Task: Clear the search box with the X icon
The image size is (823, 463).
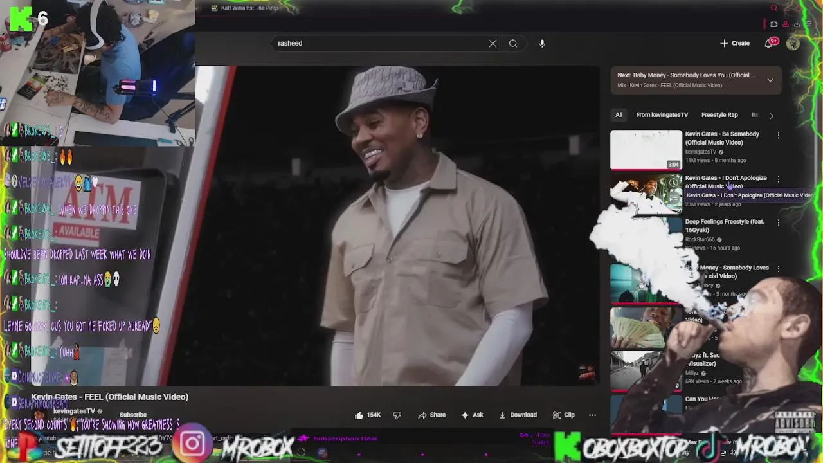Action: pyautogui.click(x=493, y=43)
